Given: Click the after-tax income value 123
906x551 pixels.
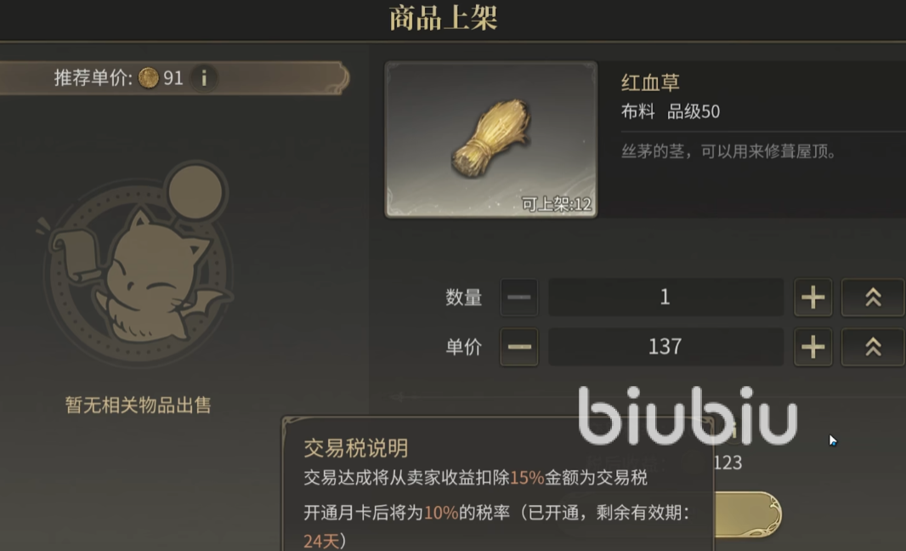Looking at the screenshot, I should pos(728,463).
